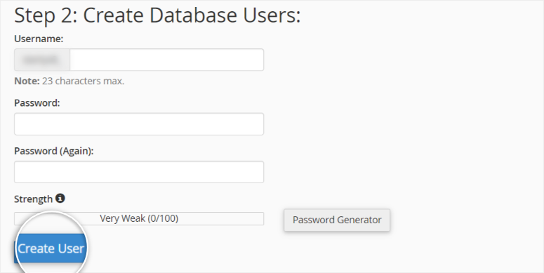Click the 'Step 2: Create Database Users' heading
The height and width of the screenshot is (273, 544).
[x=157, y=15]
